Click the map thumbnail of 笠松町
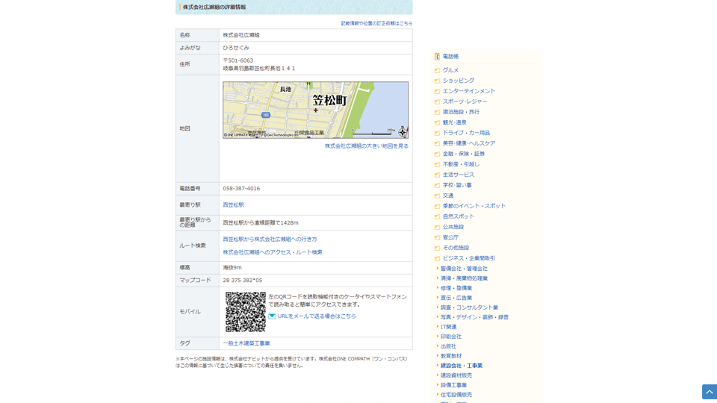 [315, 110]
